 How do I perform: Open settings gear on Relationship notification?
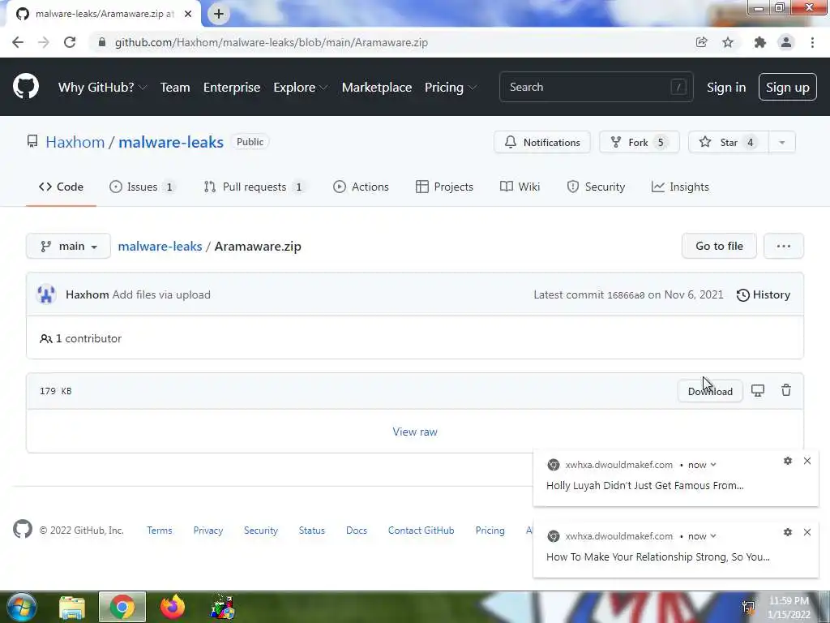click(788, 532)
